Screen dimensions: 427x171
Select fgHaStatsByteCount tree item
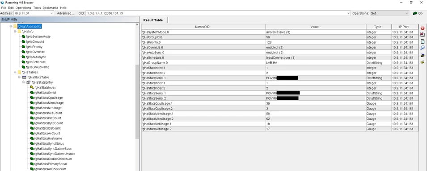click(x=48, y=123)
